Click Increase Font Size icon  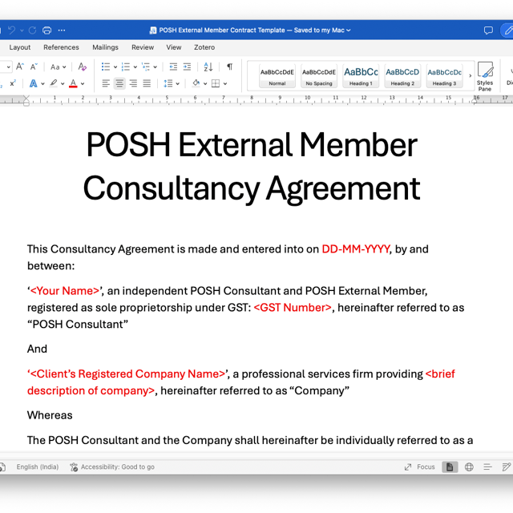20,67
